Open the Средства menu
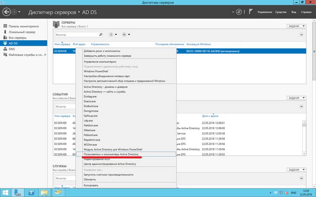Image resolution: width=316 pixels, height=197 pixels. coord(281,12)
